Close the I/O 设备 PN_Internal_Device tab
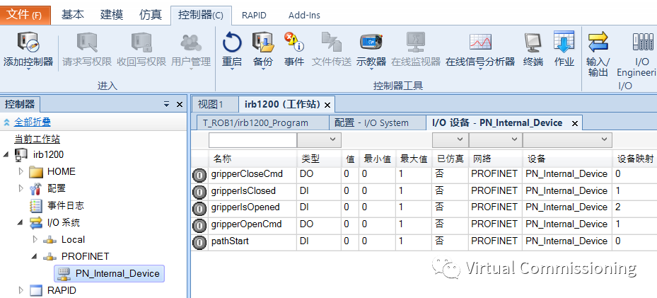Viewport: 657px width, 298px height. click(575, 123)
